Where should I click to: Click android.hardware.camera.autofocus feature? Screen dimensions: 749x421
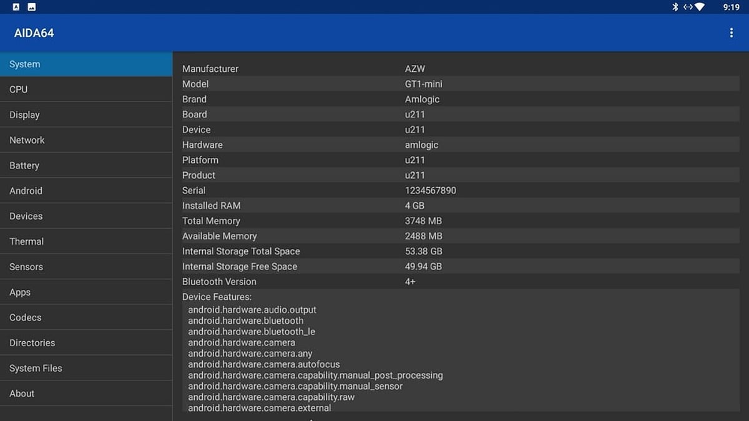tap(264, 364)
